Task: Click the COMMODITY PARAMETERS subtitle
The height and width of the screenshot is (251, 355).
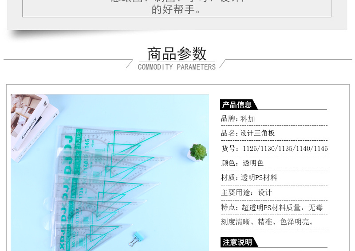Action: [x=177, y=67]
